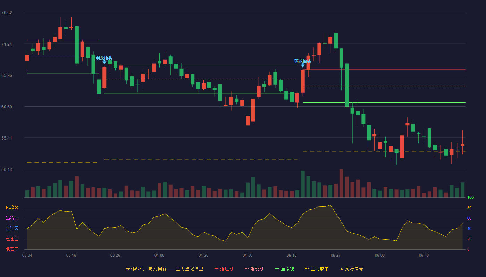
Task: Click the second 弱龙抬头 arrow marker near 05-15
Action: pyautogui.click(x=303, y=65)
